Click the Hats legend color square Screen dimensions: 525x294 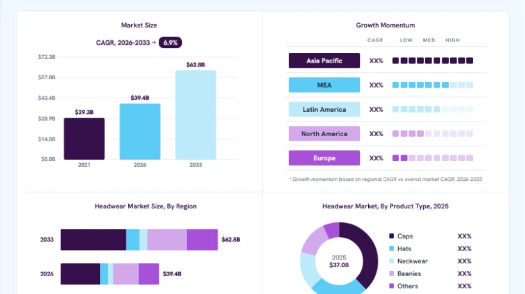pos(391,249)
